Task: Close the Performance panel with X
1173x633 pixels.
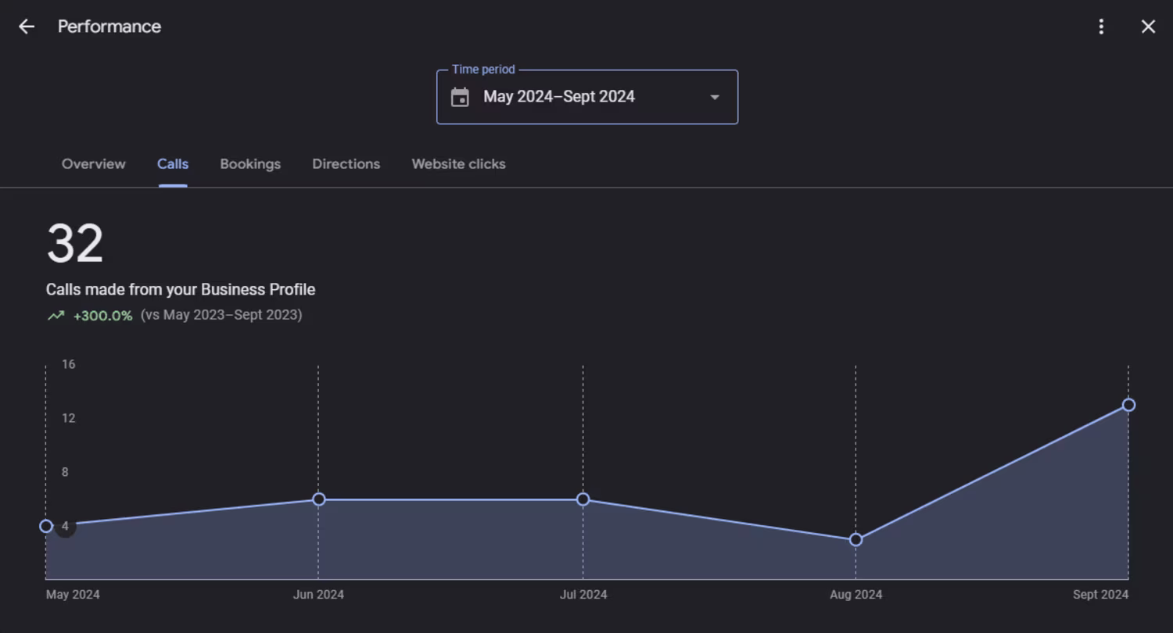Action: click(x=1148, y=27)
